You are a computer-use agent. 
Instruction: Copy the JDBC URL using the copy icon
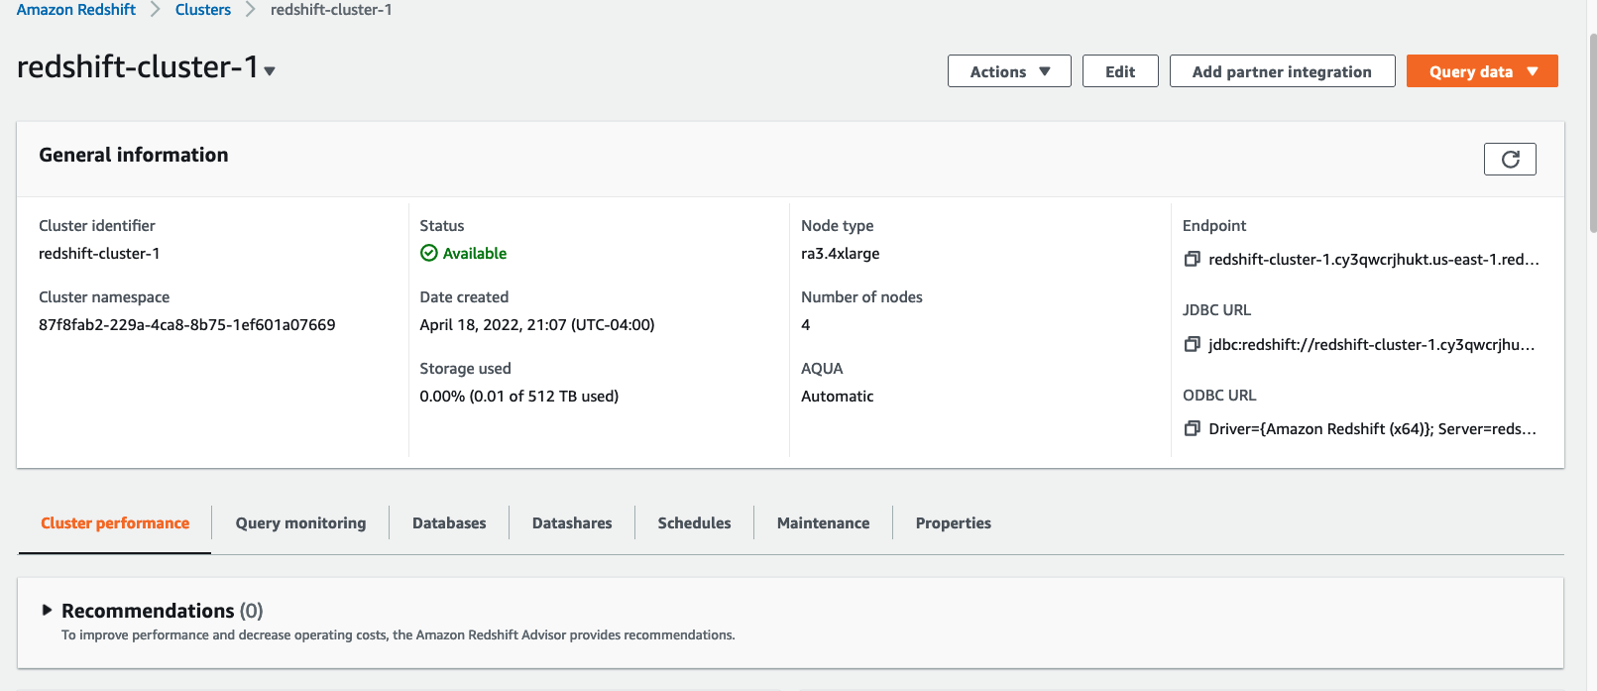pyautogui.click(x=1192, y=344)
